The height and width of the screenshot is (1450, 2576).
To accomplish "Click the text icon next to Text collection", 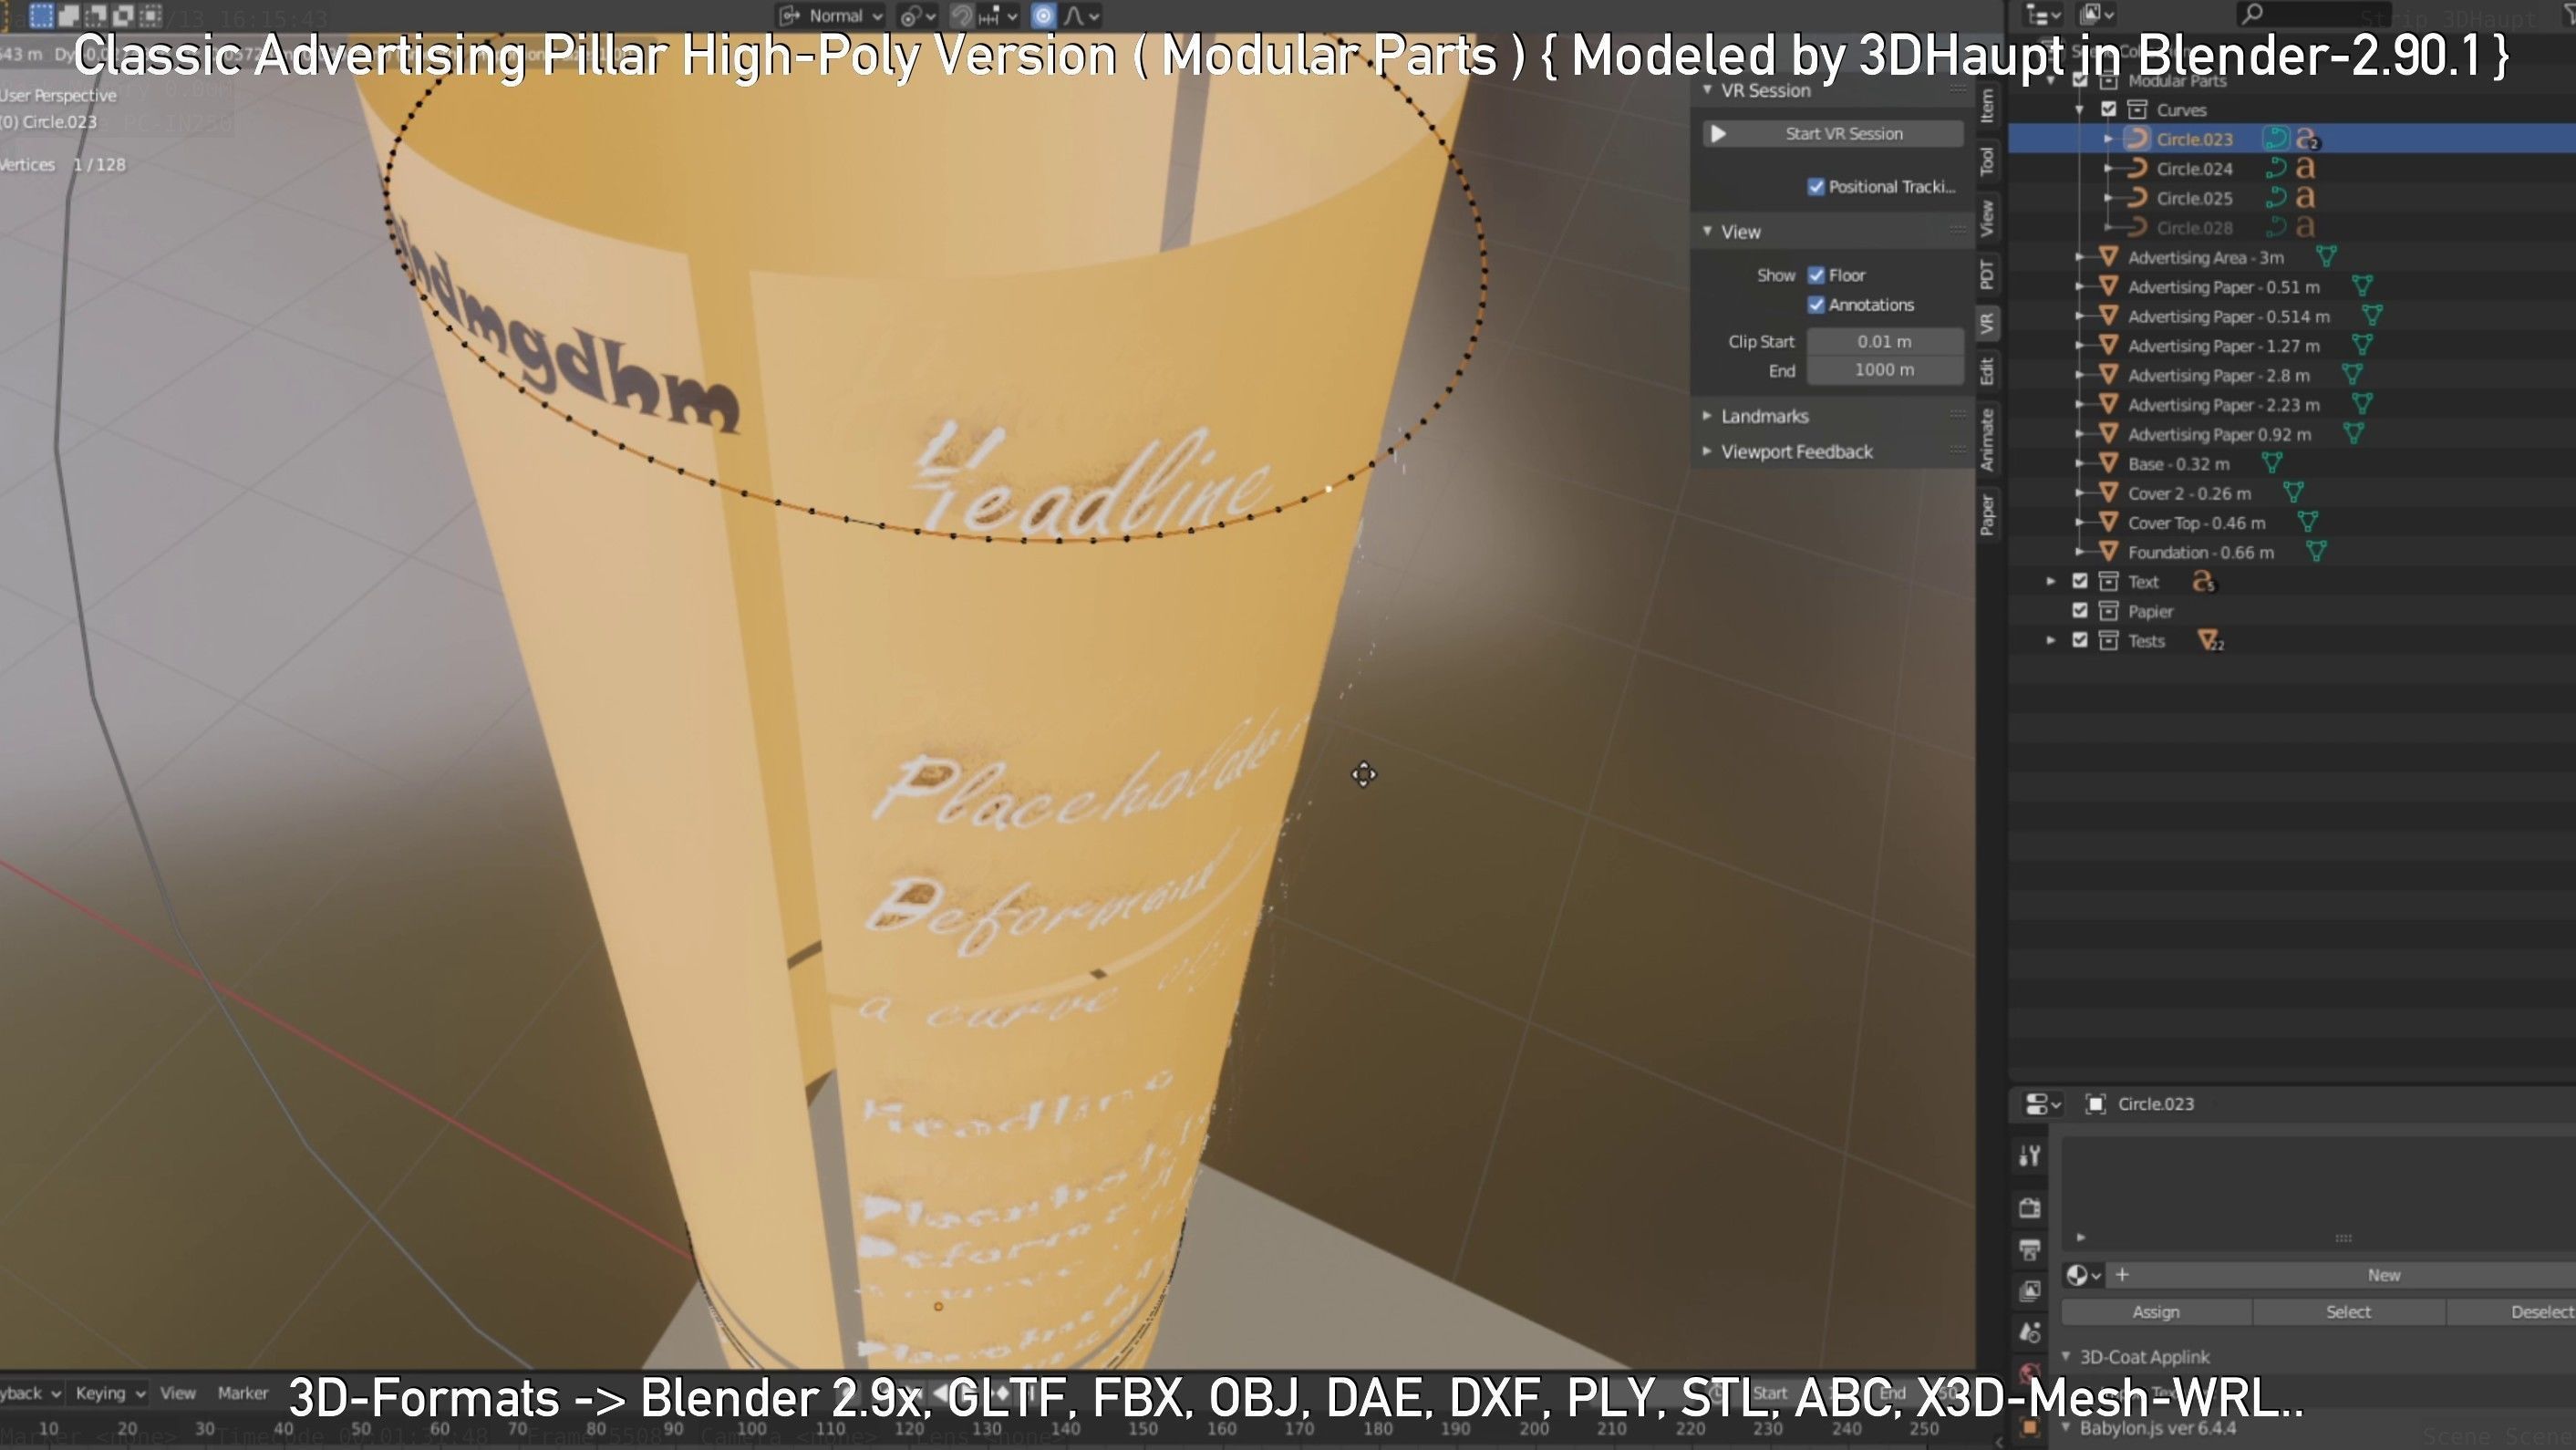I will [x=2204, y=581].
